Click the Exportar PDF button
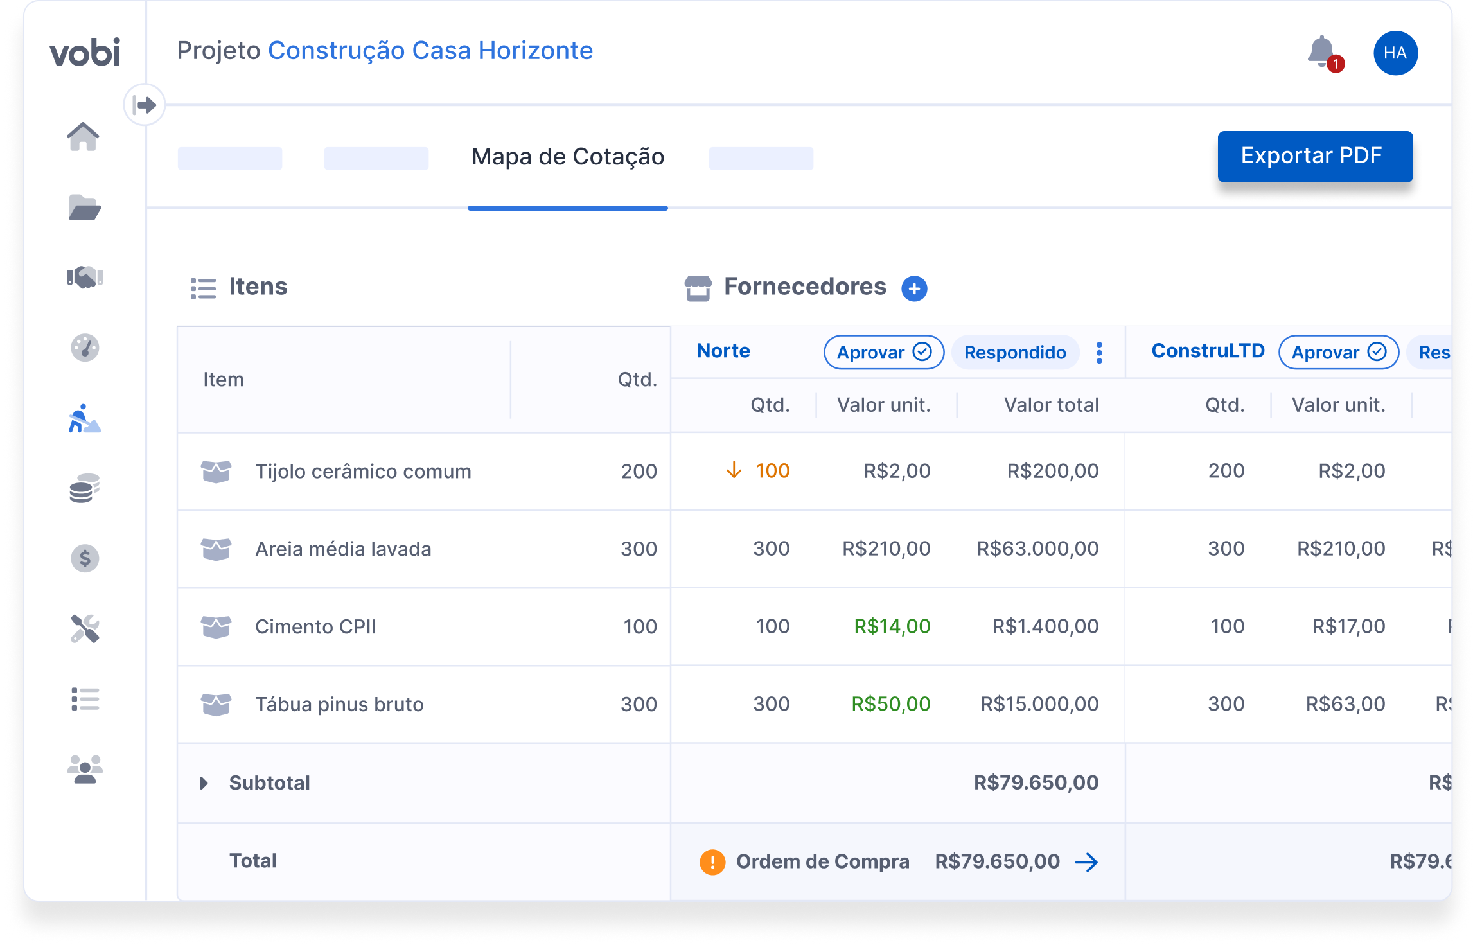Viewport: 1473px width, 945px height. [1314, 156]
